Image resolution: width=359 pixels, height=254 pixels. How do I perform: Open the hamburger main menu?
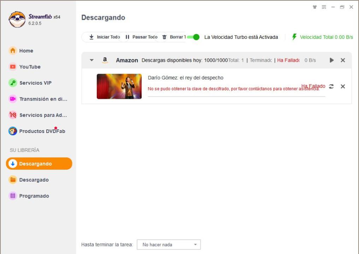(x=324, y=7)
